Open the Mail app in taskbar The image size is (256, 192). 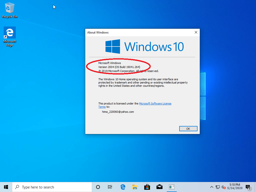159,187
